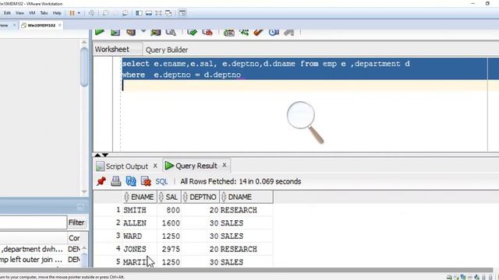Click the Refresh icon in Query Result

[x=131, y=181]
